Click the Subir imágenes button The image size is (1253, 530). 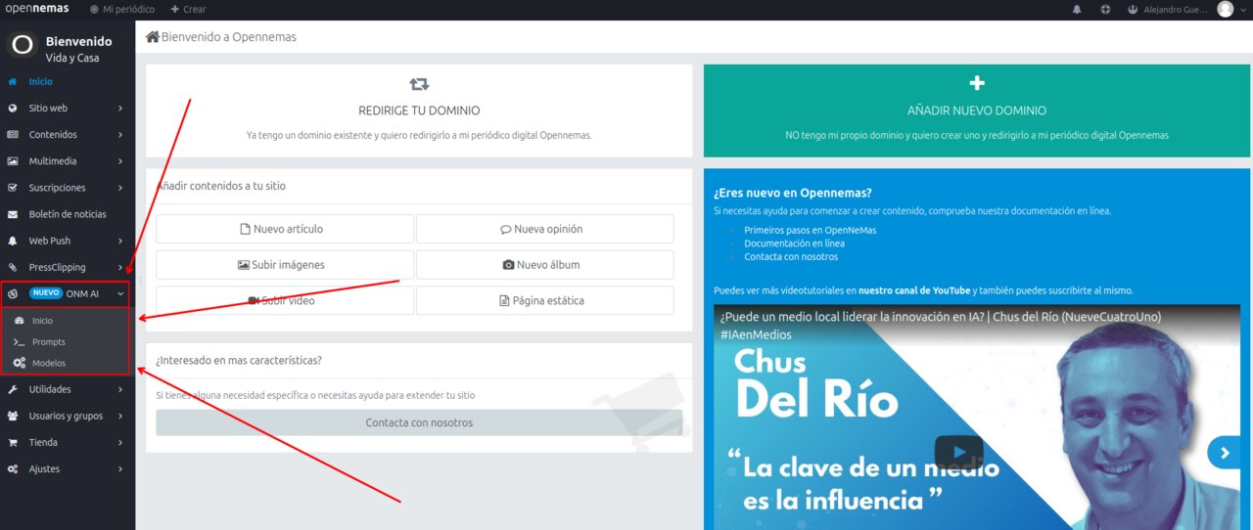click(x=285, y=264)
